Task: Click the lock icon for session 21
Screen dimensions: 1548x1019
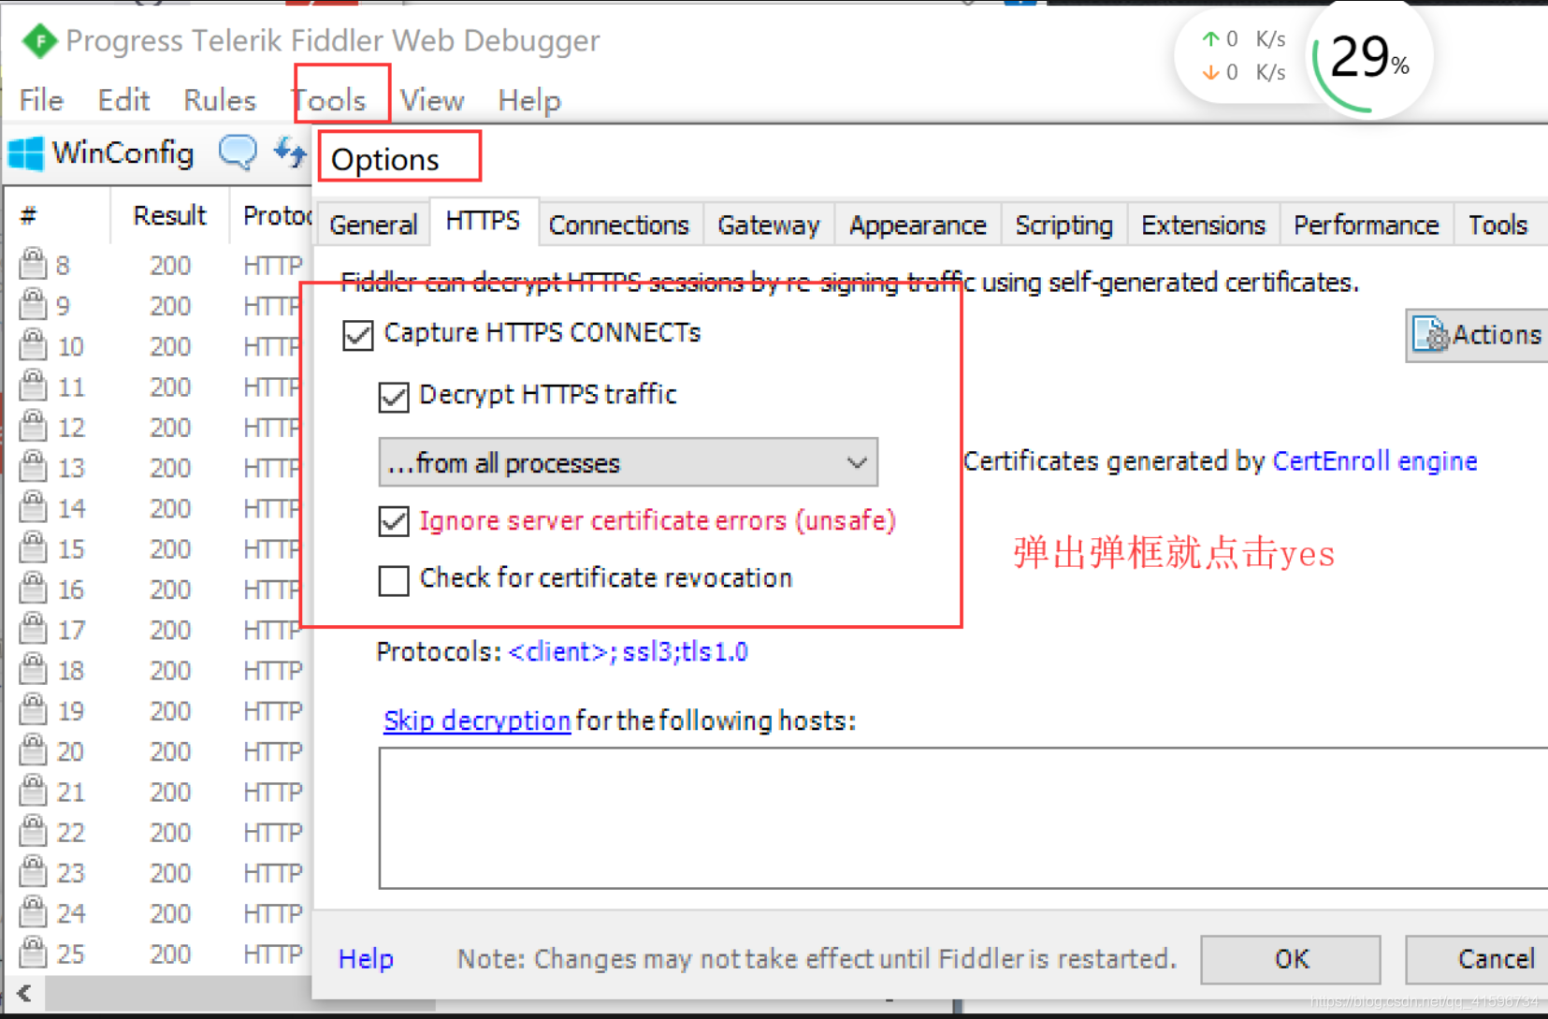Action: (x=33, y=791)
